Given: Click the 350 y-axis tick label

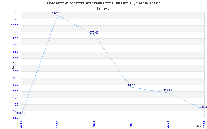Looking at the screenshot, I should tap(16, 118).
